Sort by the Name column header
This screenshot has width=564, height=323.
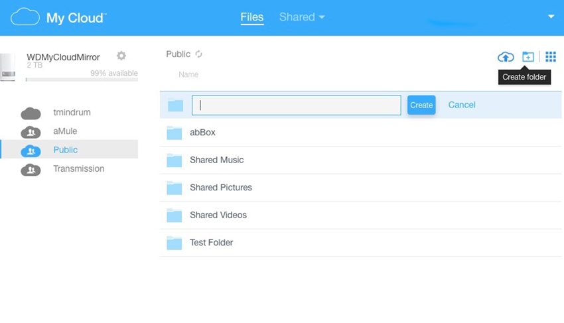click(x=188, y=74)
